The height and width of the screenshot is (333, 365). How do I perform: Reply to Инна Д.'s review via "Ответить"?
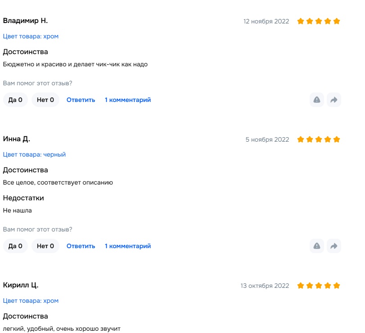[81, 246]
